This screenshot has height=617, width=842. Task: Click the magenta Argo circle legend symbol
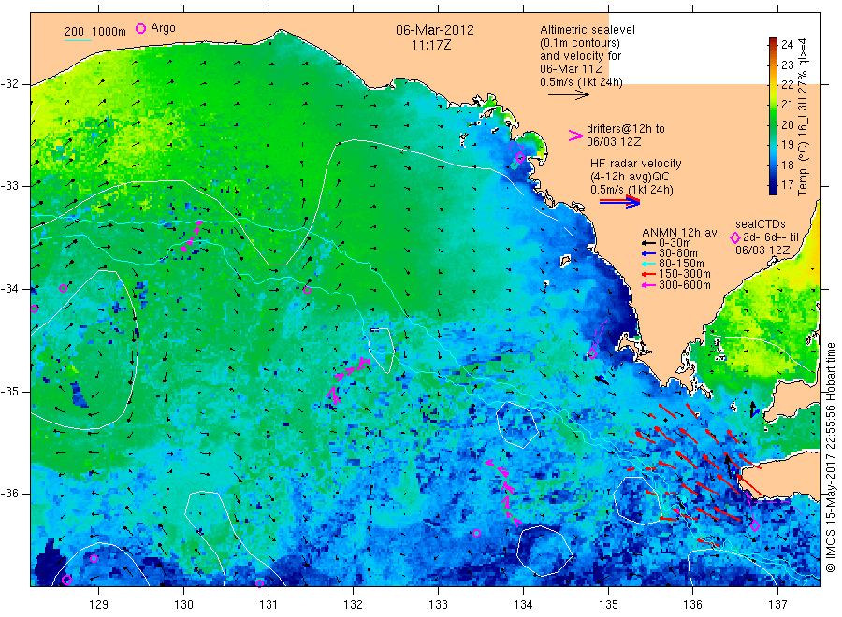pyautogui.click(x=140, y=28)
